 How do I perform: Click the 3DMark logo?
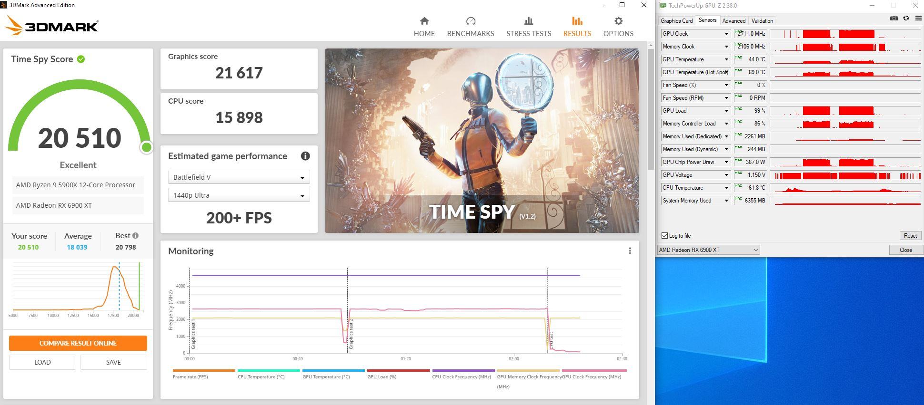pyautogui.click(x=51, y=26)
